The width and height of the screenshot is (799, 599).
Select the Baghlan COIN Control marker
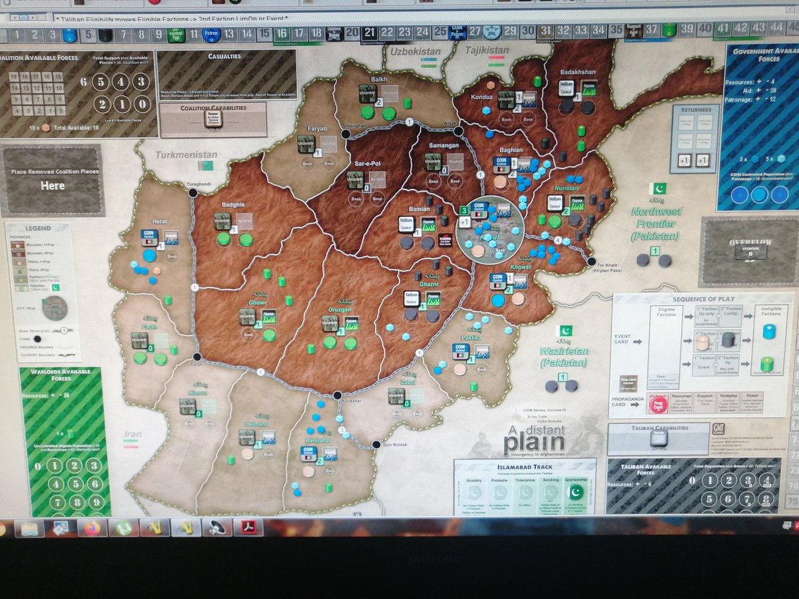point(501,165)
